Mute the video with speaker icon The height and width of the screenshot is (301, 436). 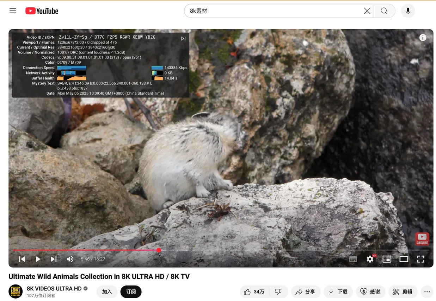(70, 259)
